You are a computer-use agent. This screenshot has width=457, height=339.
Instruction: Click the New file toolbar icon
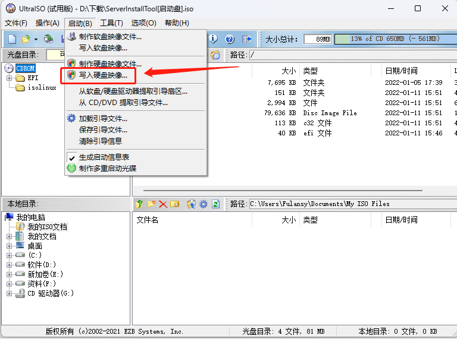pyautogui.click(x=12, y=39)
